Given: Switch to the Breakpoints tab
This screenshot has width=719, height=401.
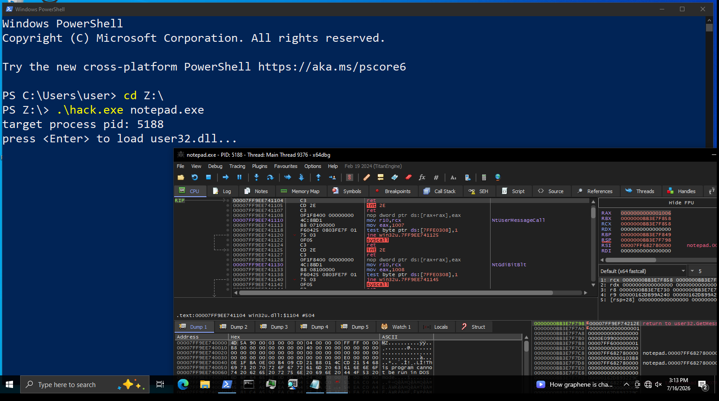Looking at the screenshot, I should [393, 191].
